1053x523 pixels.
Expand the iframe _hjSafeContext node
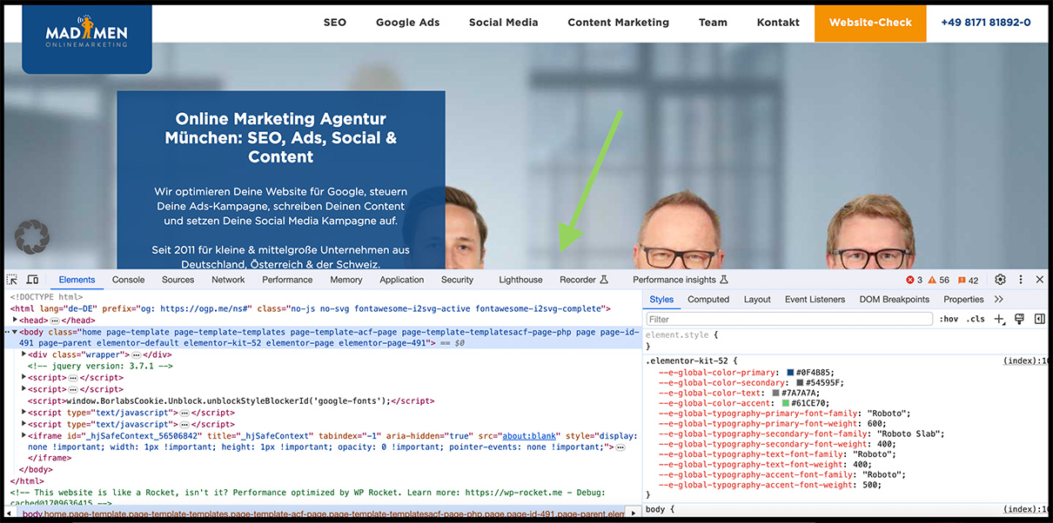[24, 435]
